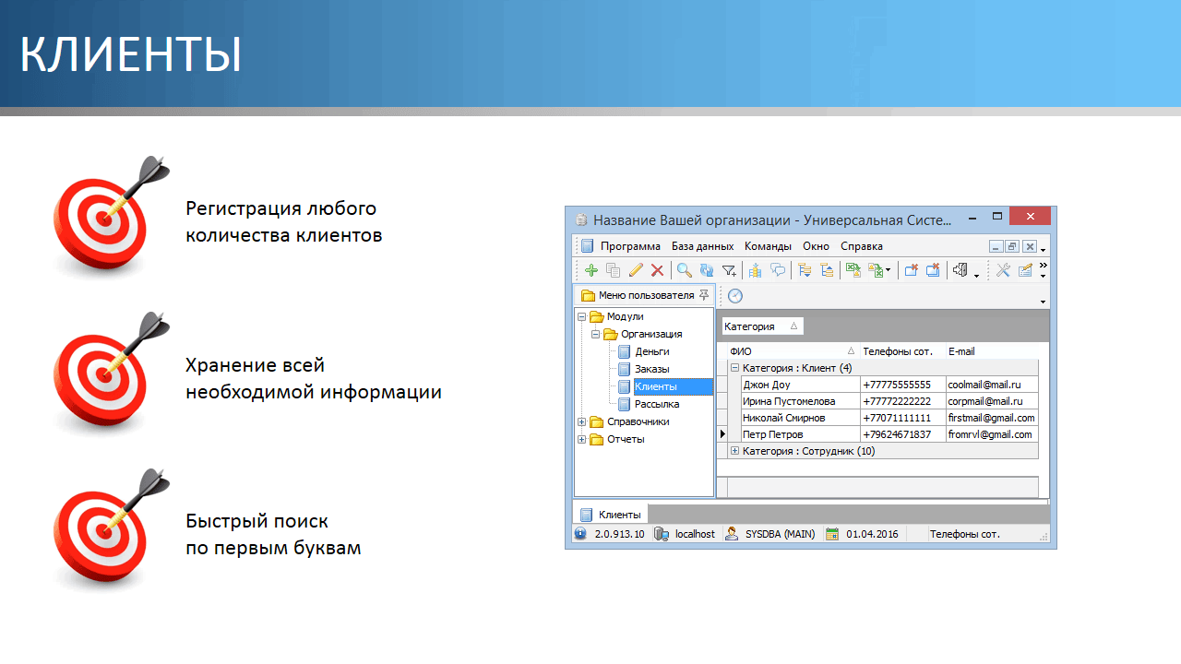The image size is (1181, 664).
Task: Collapse the Категория : Клиент group
Action: (x=735, y=367)
